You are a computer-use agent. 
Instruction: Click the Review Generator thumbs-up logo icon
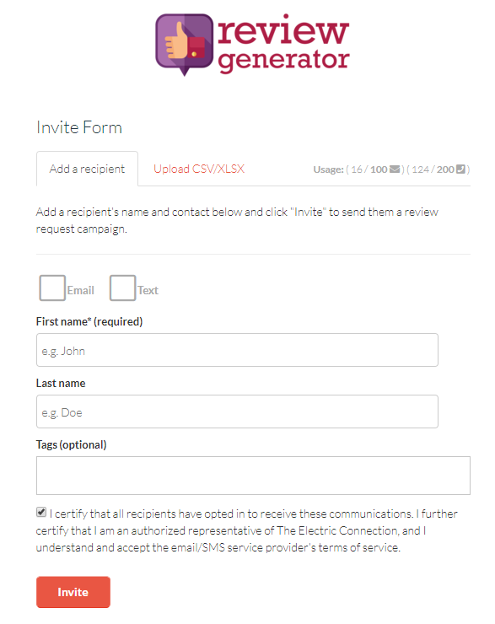tap(184, 44)
